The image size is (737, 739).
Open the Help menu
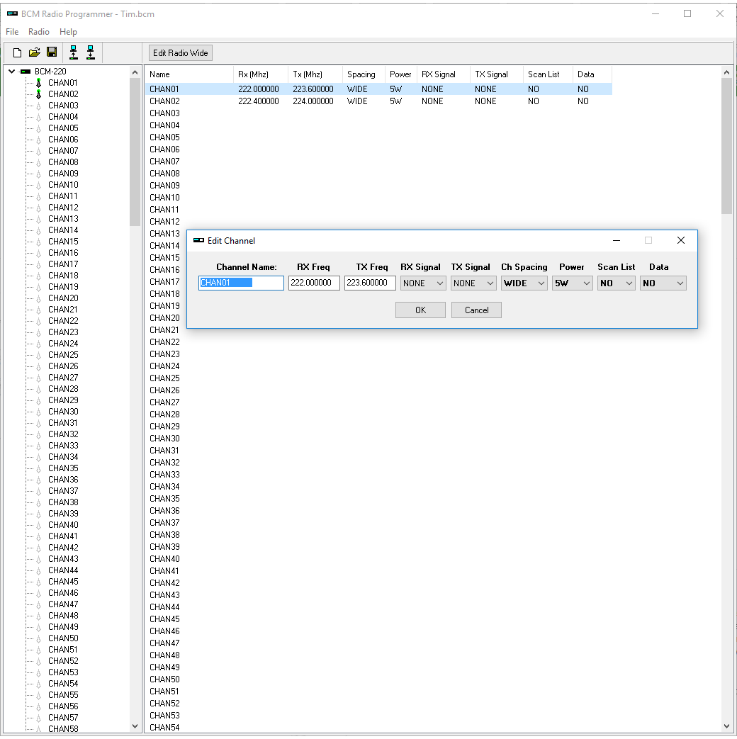(x=68, y=32)
